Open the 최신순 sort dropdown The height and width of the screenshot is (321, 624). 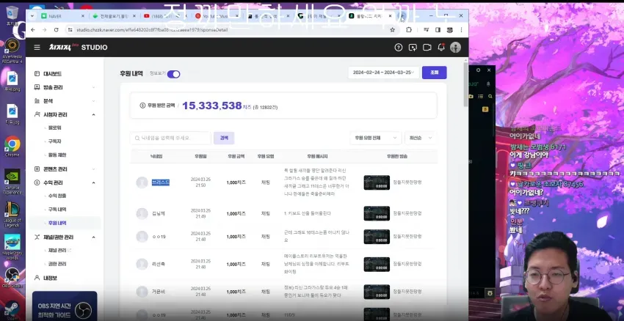click(x=420, y=138)
